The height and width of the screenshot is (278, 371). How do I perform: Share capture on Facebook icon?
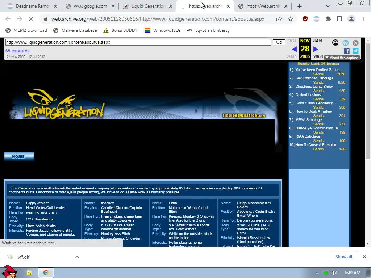(x=347, y=51)
